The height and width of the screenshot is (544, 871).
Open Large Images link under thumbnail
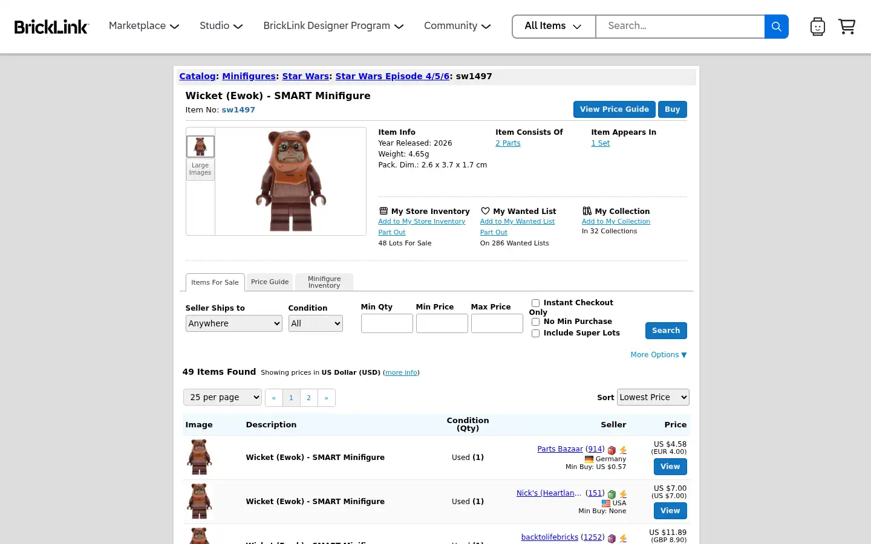click(x=200, y=169)
